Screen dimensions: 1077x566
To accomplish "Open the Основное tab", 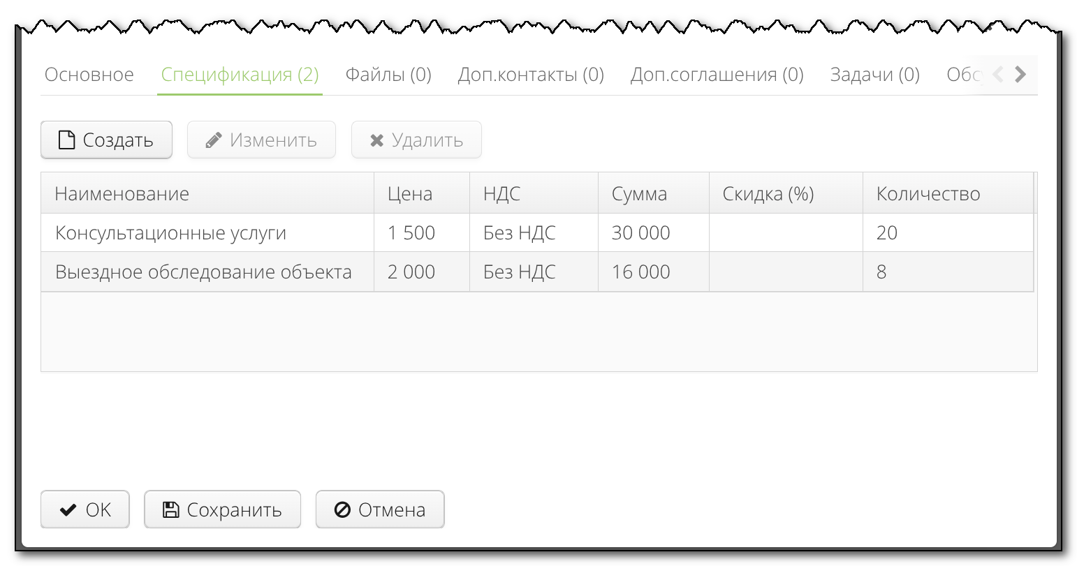I will pyautogui.click(x=89, y=75).
